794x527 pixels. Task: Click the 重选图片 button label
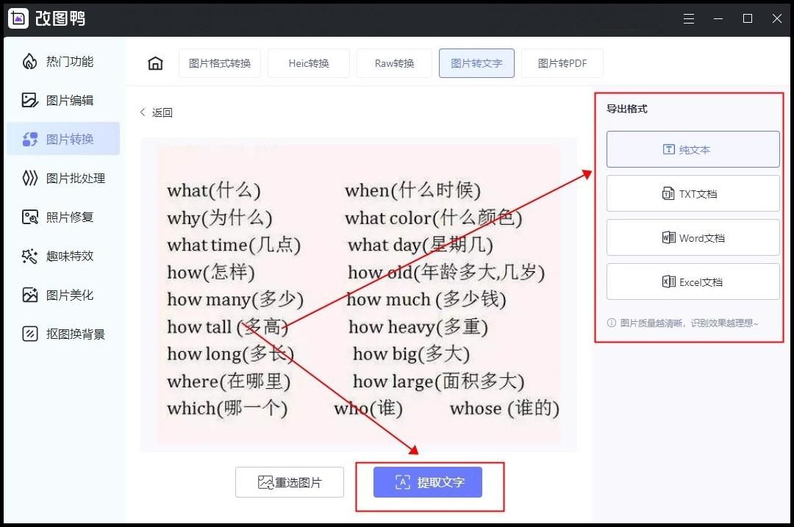coord(298,482)
